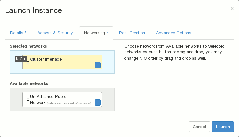Open the Access & Security tab
239x137 pixels.
point(55,33)
